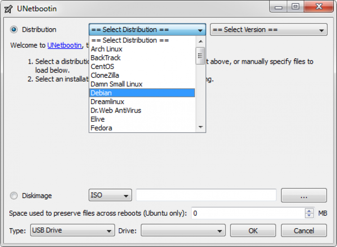This screenshot has height=247, width=337.
Task: Click the disk image path field
Action: click(206, 195)
